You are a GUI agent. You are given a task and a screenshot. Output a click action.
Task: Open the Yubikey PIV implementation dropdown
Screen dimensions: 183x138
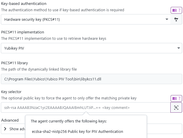click(91, 48)
